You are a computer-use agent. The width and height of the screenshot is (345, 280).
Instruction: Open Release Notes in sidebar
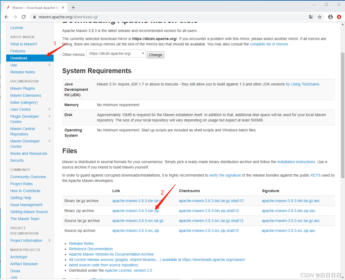(x=23, y=72)
